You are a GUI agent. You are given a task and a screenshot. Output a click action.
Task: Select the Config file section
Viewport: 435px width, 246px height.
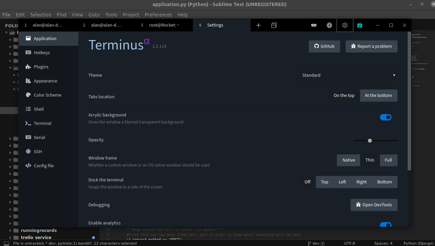coord(44,166)
